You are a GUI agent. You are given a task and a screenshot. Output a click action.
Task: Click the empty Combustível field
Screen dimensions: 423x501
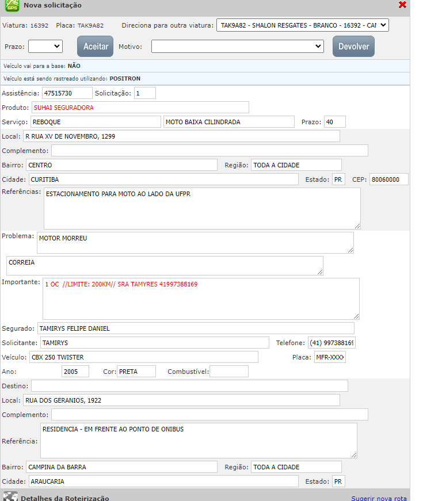pyautogui.click(x=229, y=371)
